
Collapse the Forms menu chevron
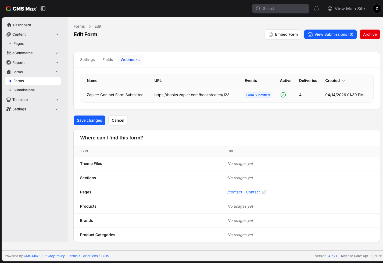(x=57, y=72)
